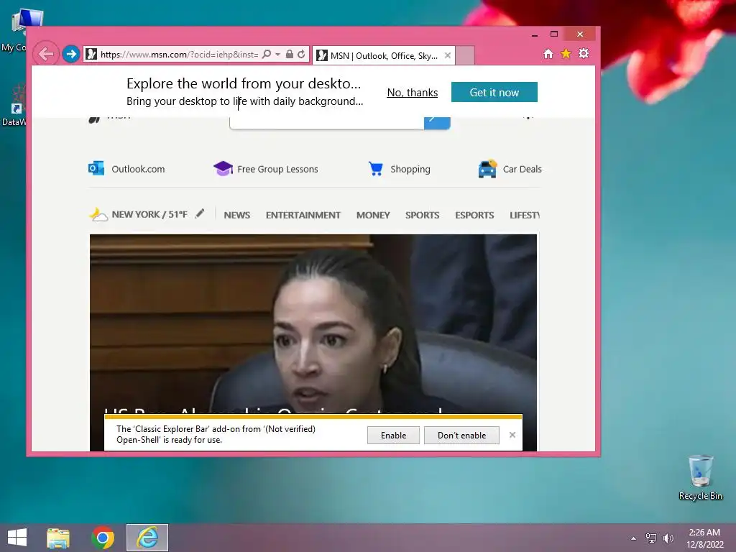
Task: Click the network tray icon
Action: tap(651, 538)
